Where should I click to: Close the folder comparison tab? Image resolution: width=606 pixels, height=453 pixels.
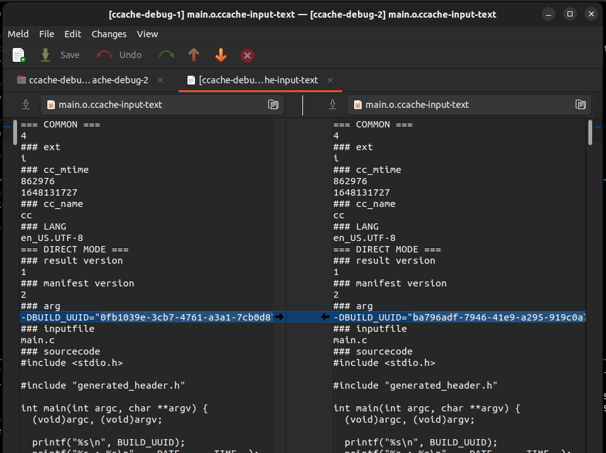160,80
